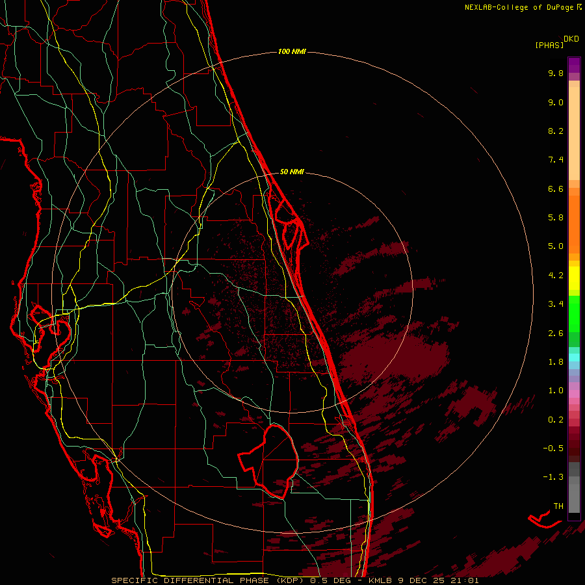The image size is (585, 585).
Task: Click the 4.2 value on the scale
Action: (x=556, y=276)
